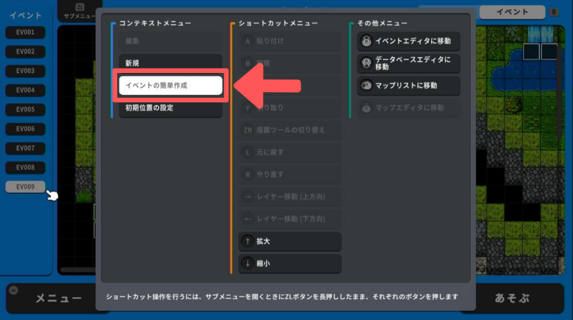Select イベントの簡単作成 in context menu

(x=171, y=85)
